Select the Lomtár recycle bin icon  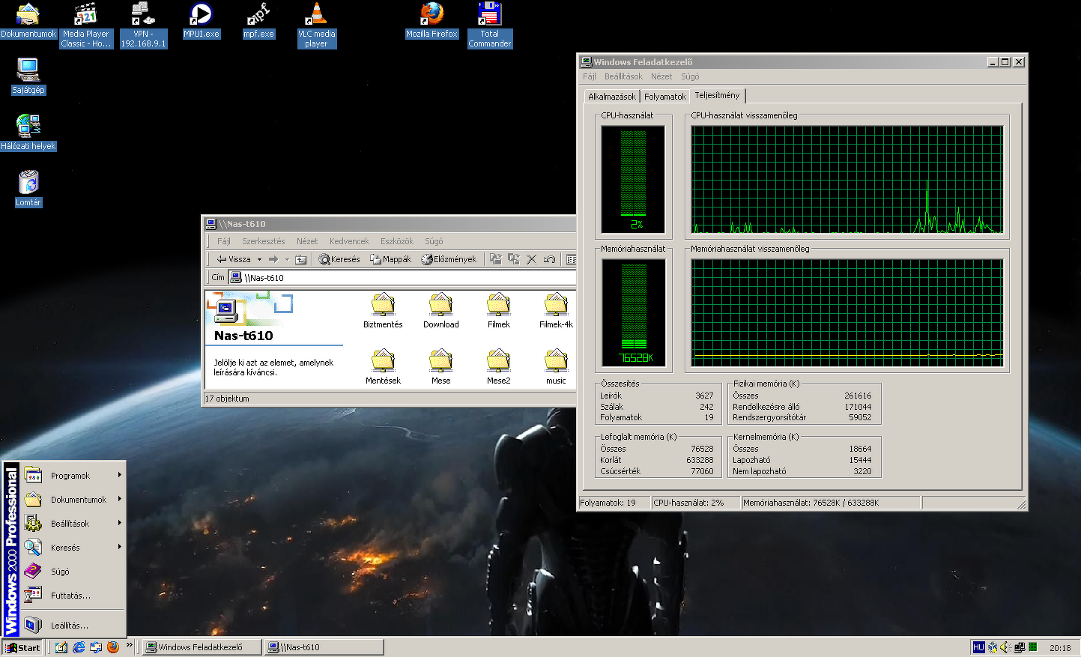pos(28,189)
